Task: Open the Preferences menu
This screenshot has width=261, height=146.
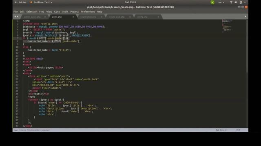Action: [x=88, y=12]
